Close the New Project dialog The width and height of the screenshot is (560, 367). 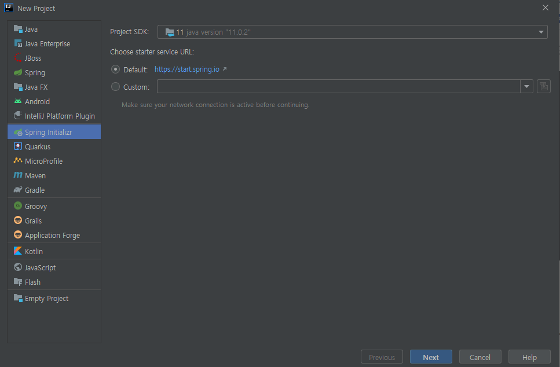(546, 8)
